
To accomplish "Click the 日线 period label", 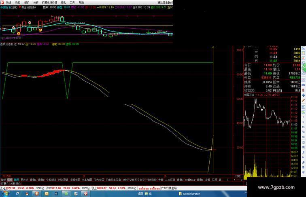I will (x=238, y=176).
